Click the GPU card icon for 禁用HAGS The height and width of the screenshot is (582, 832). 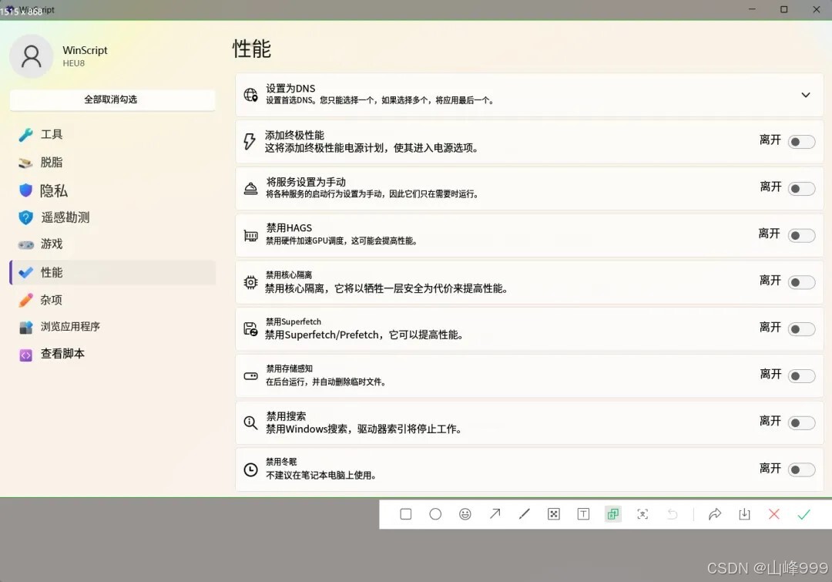point(250,235)
